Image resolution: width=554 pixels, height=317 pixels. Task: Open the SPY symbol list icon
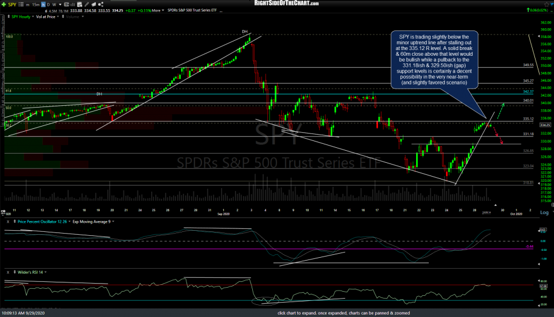click(21, 5)
